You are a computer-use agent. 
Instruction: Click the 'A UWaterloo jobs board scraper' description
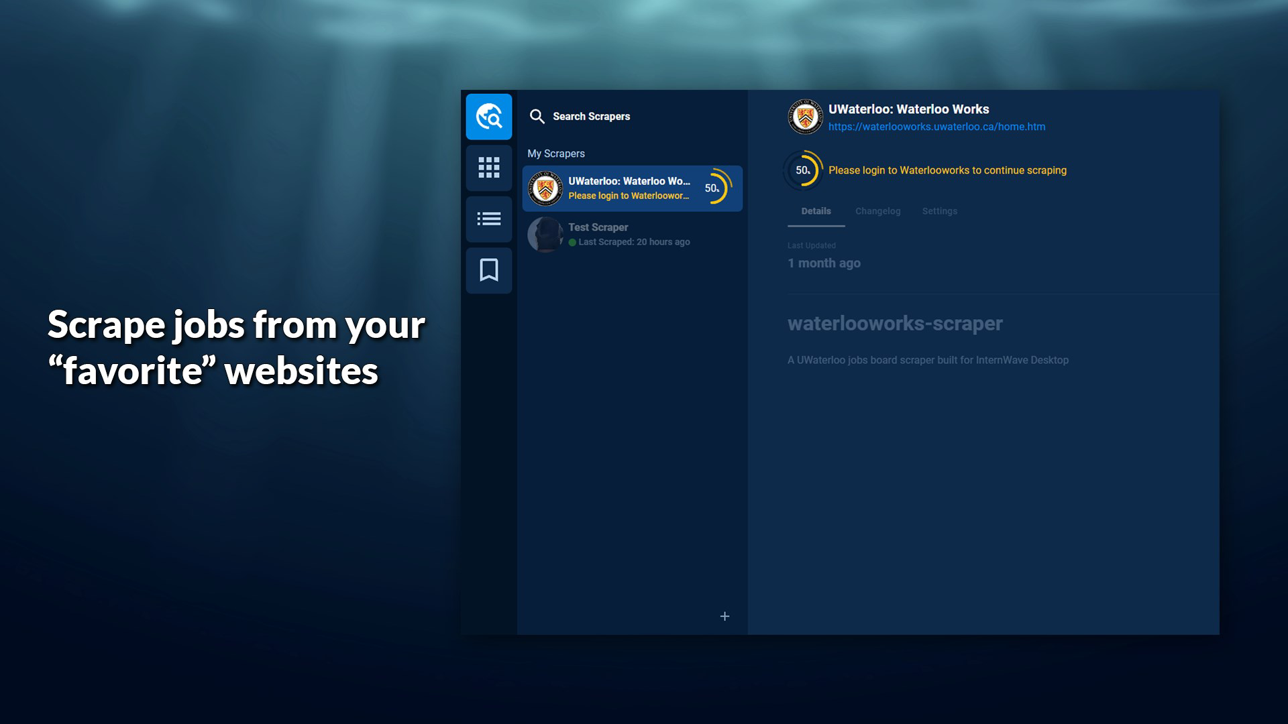pyautogui.click(x=928, y=360)
